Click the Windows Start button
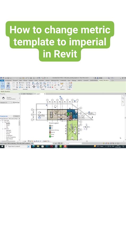Screen dimensions: 126x225 coord(2,146)
